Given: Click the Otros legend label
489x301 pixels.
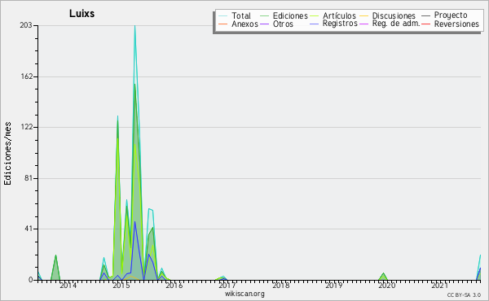Looking at the screenshot, I should [283, 24].
